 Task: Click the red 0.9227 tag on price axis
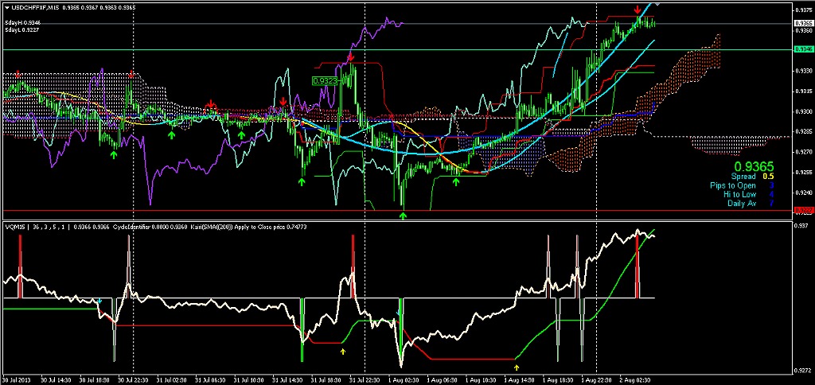(x=802, y=210)
